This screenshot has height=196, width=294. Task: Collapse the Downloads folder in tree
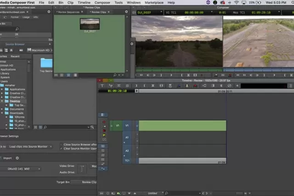tap(2, 113)
